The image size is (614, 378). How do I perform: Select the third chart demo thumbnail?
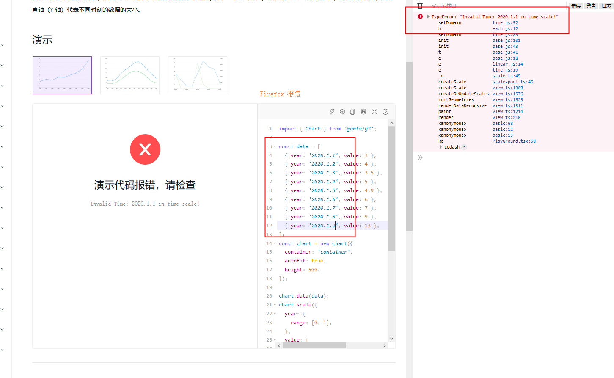tap(198, 75)
